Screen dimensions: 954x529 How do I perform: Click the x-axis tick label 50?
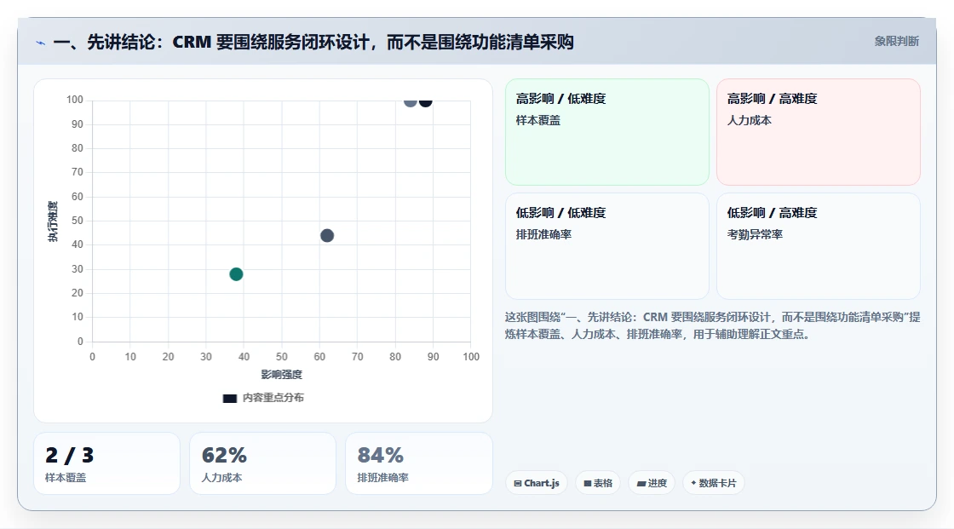(282, 357)
